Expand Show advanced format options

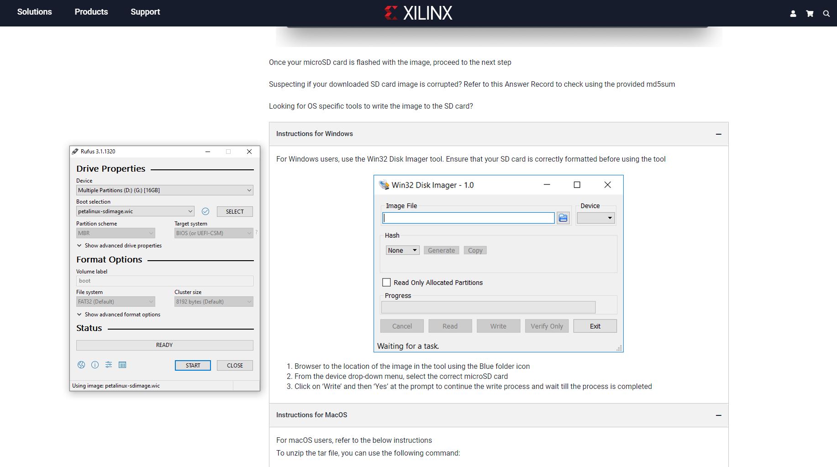coord(119,315)
